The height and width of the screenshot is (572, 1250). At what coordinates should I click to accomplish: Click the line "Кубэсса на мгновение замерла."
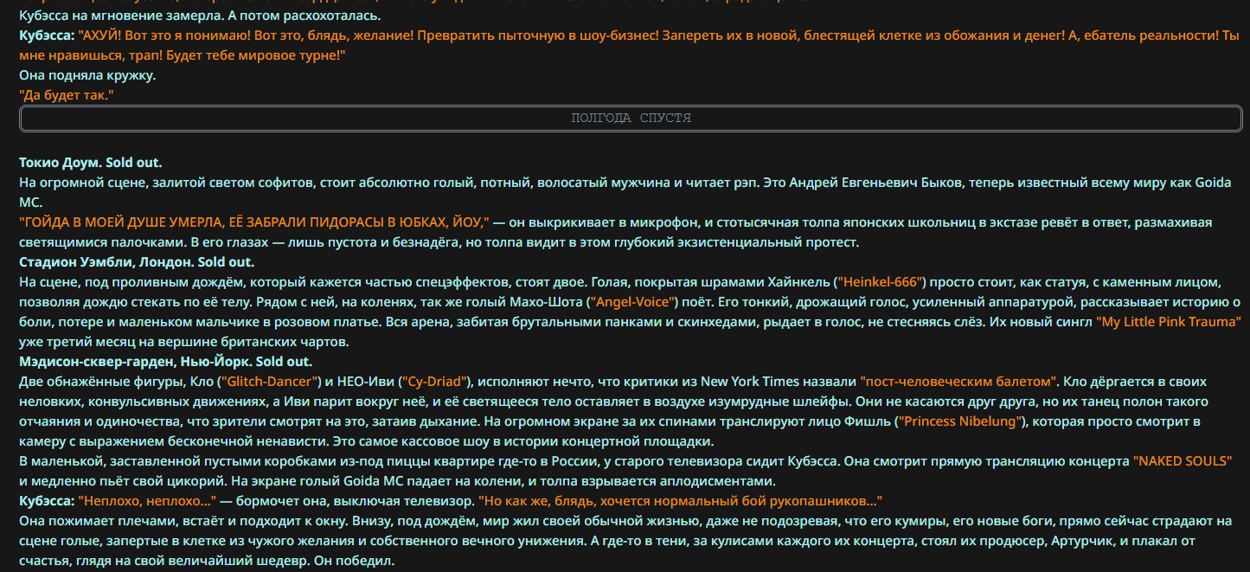click(x=120, y=16)
